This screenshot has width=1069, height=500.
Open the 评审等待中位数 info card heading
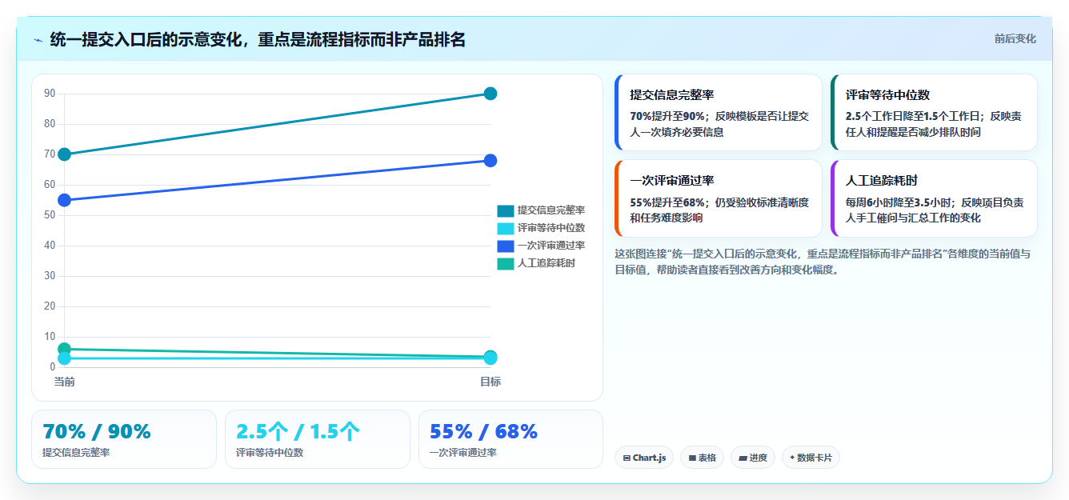tap(887, 95)
